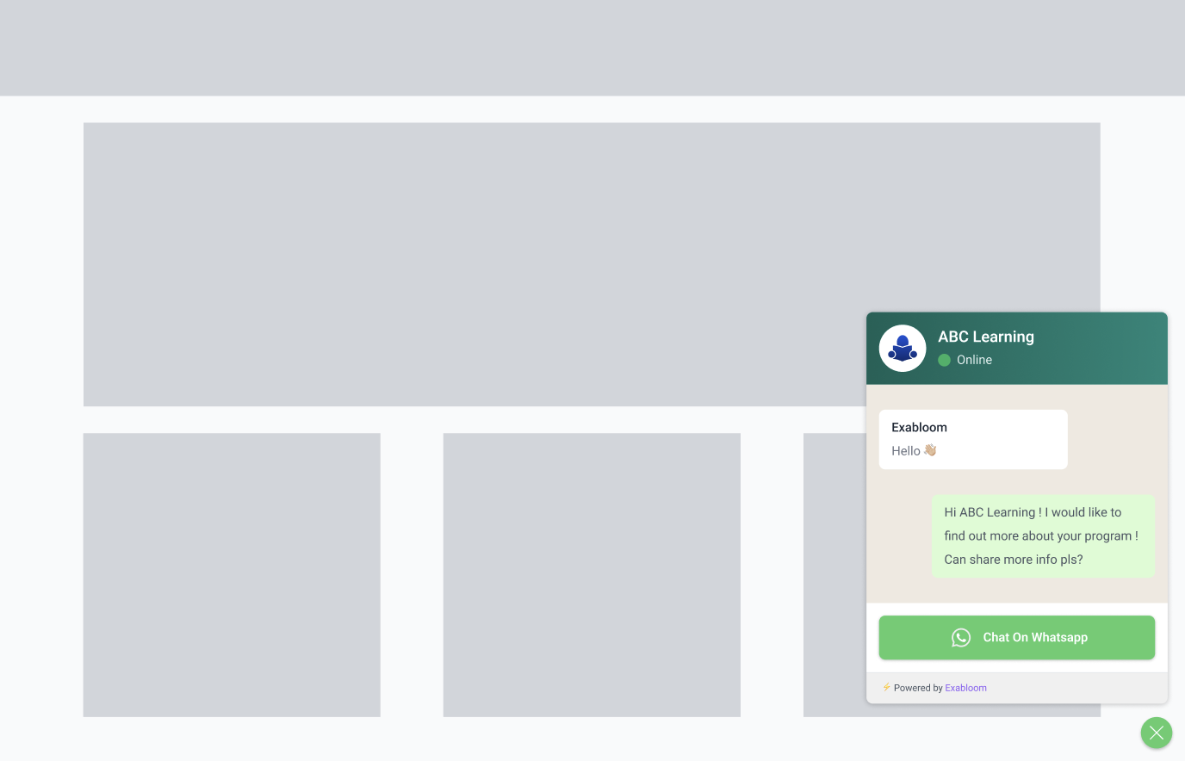Click the Hello message bubble
Viewport: 1185px width, 761px height.
point(973,439)
